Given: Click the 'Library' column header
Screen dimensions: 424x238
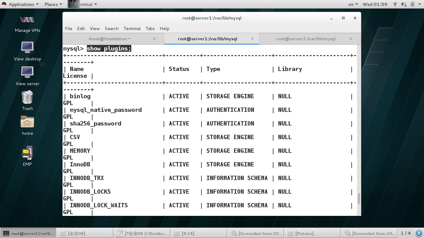Looking at the screenshot, I should tap(290, 69).
